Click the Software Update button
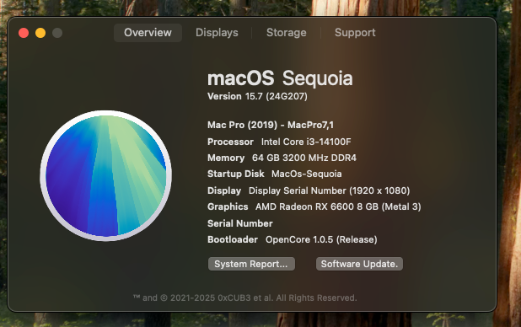521x327 pixels. coord(359,264)
